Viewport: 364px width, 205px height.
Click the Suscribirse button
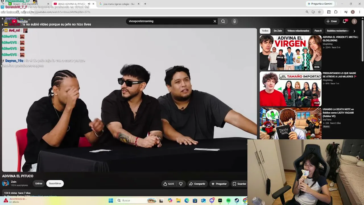pos(55,184)
